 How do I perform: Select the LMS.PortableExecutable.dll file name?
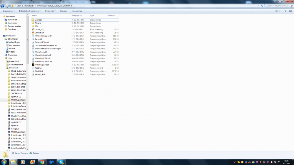click(x=46, y=46)
